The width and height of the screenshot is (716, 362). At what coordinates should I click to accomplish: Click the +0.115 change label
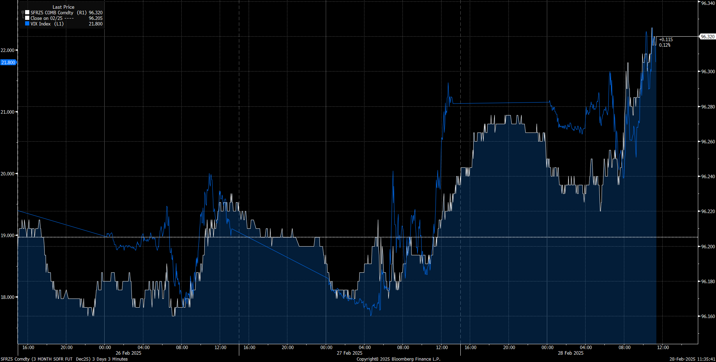click(666, 39)
